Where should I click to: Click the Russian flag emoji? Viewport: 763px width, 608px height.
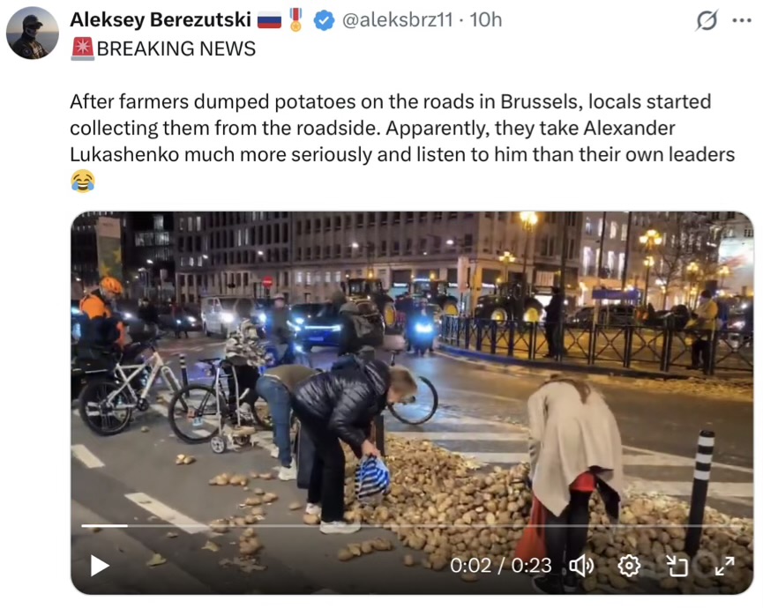[269, 20]
